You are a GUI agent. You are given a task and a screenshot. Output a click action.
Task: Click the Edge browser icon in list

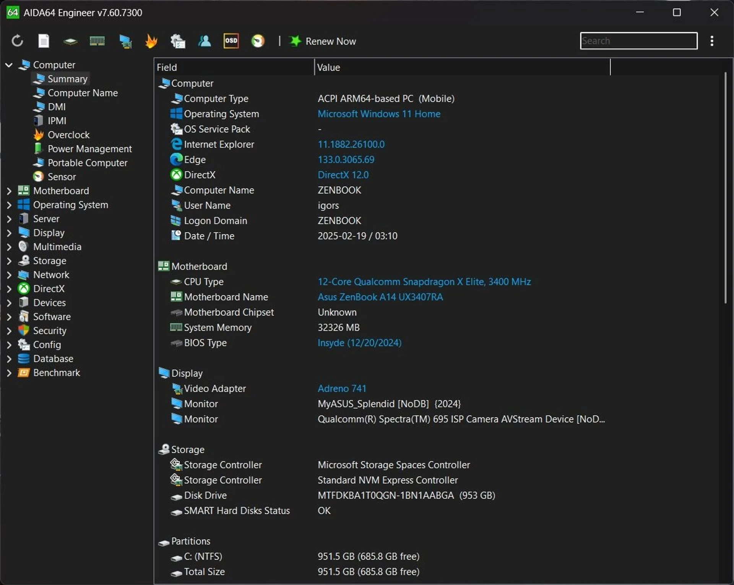point(176,159)
